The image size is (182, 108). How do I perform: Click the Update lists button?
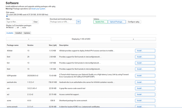pyautogui.click(x=100, y=22)
